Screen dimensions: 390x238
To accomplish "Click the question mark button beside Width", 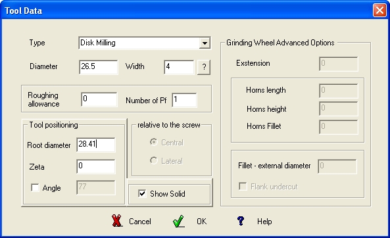I will (x=204, y=67).
